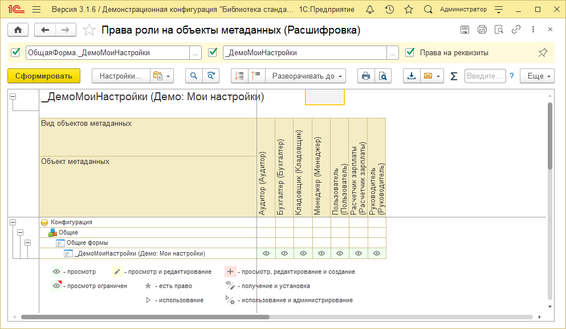Viewport: 566px width, 329px height.
Task: Click the Сформировать button
Action: pyautogui.click(x=44, y=76)
